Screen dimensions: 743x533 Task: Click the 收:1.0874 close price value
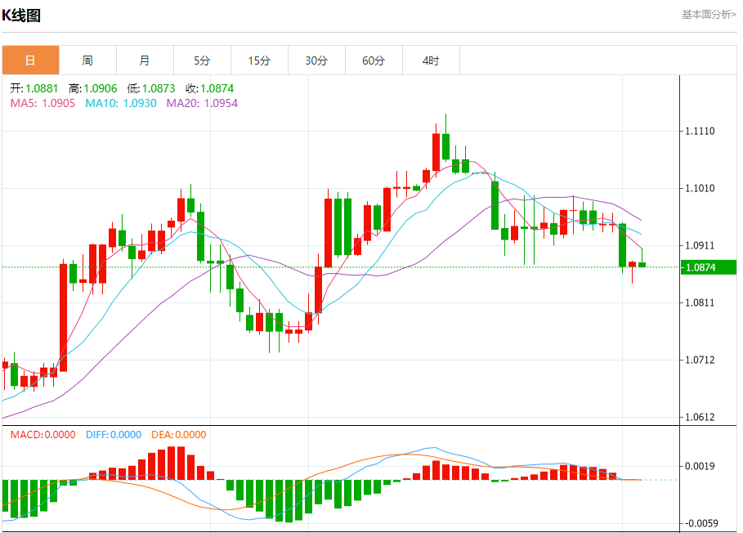(x=210, y=88)
